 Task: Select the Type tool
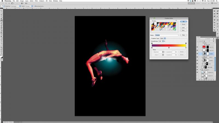coord(1,41)
